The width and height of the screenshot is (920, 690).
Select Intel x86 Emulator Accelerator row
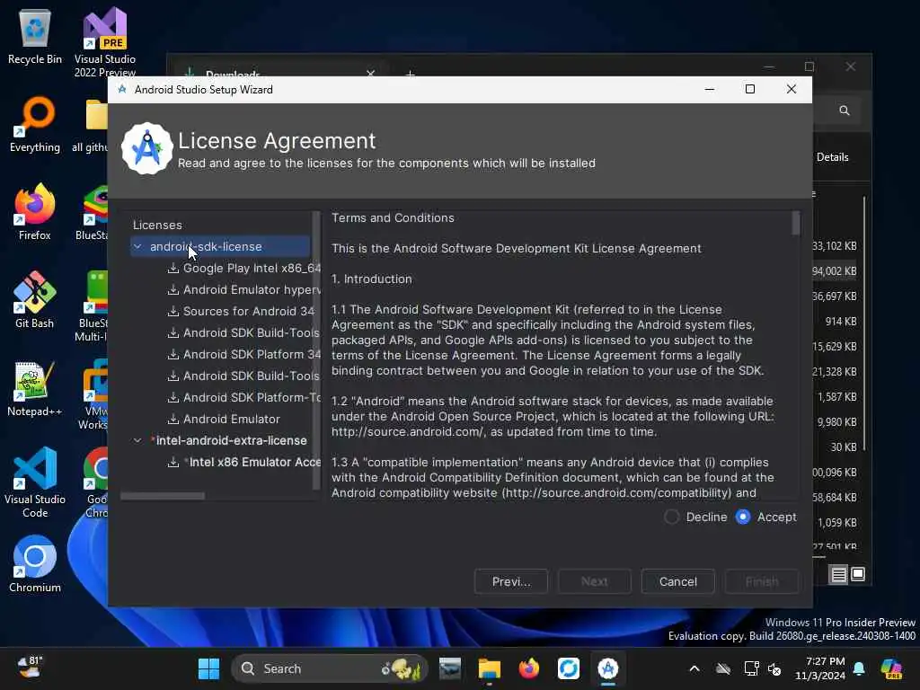pos(243,463)
